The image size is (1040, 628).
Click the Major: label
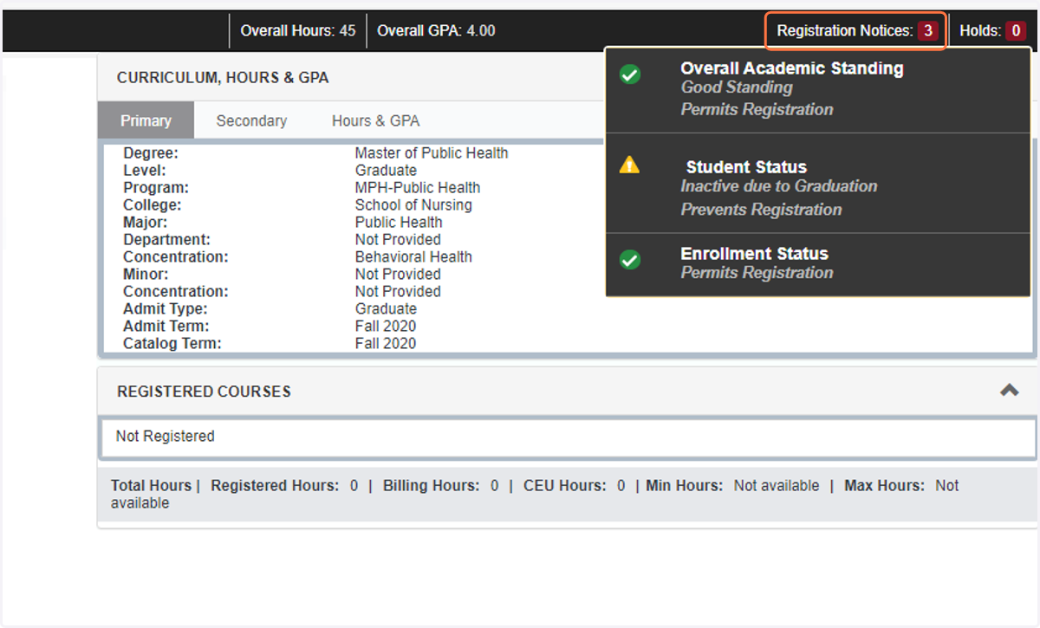[146, 223]
